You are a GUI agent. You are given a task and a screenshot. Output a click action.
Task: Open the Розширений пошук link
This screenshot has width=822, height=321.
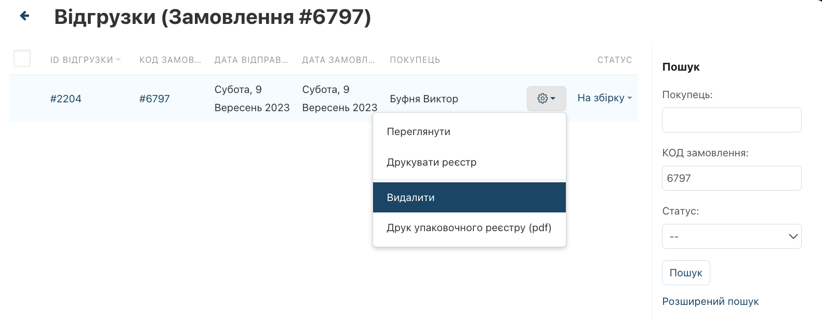click(710, 302)
